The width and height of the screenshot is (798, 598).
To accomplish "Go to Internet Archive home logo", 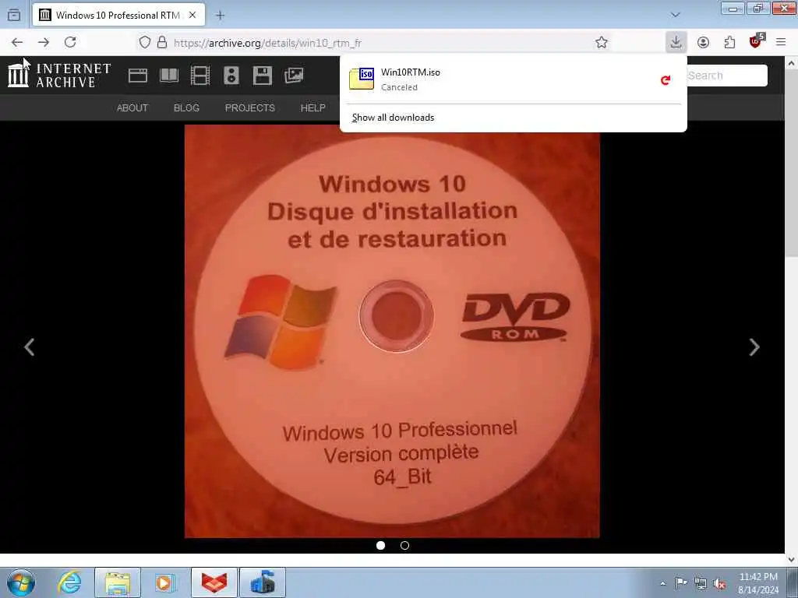I will tap(59, 75).
